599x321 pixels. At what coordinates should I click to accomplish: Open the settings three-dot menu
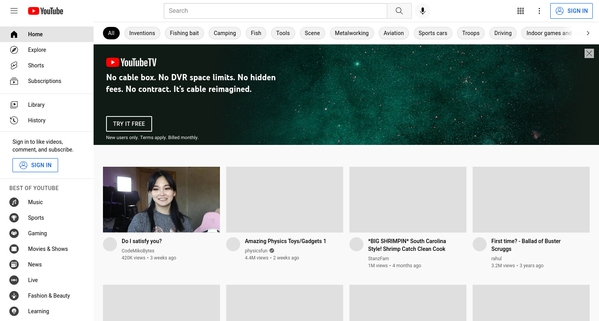click(539, 11)
